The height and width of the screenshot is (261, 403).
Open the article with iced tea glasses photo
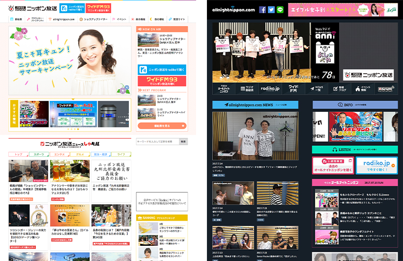70,181
